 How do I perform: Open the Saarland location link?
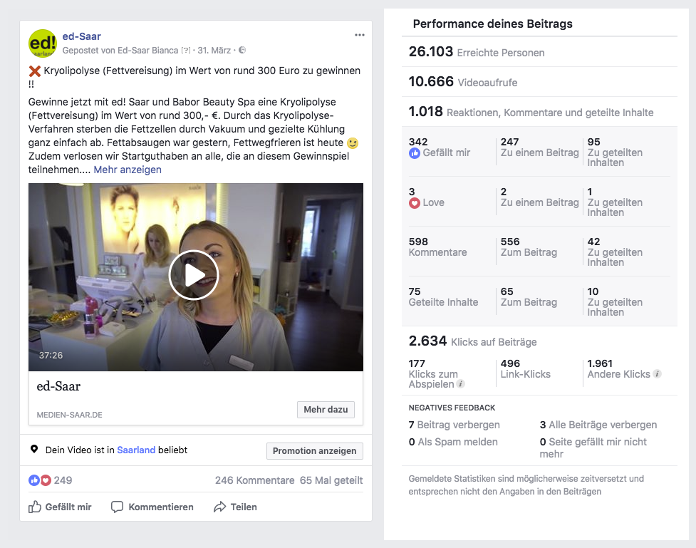pos(136,450)
